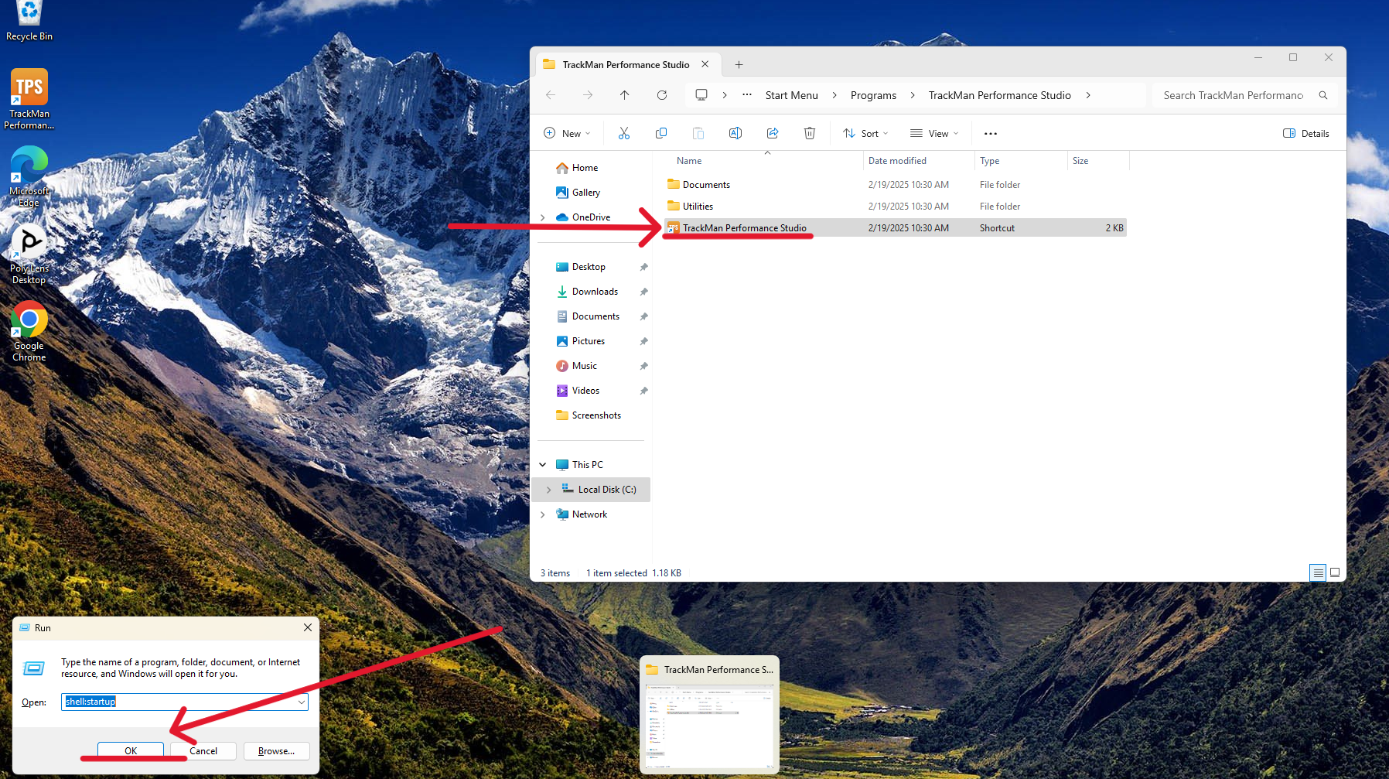Refresh the Explorer folder view
This screenshot has width=1389, height=779.
(662, 95)
